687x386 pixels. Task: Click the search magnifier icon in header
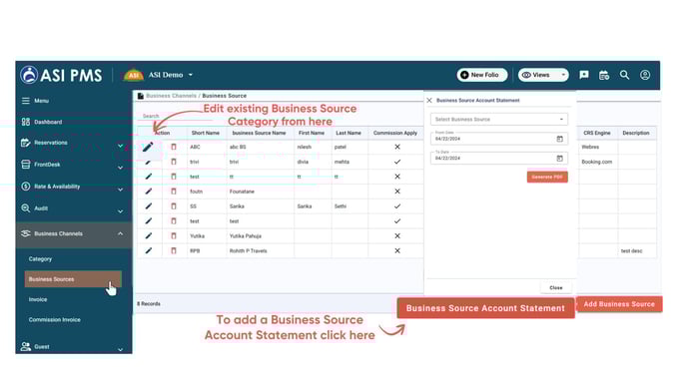click(624, 75)
